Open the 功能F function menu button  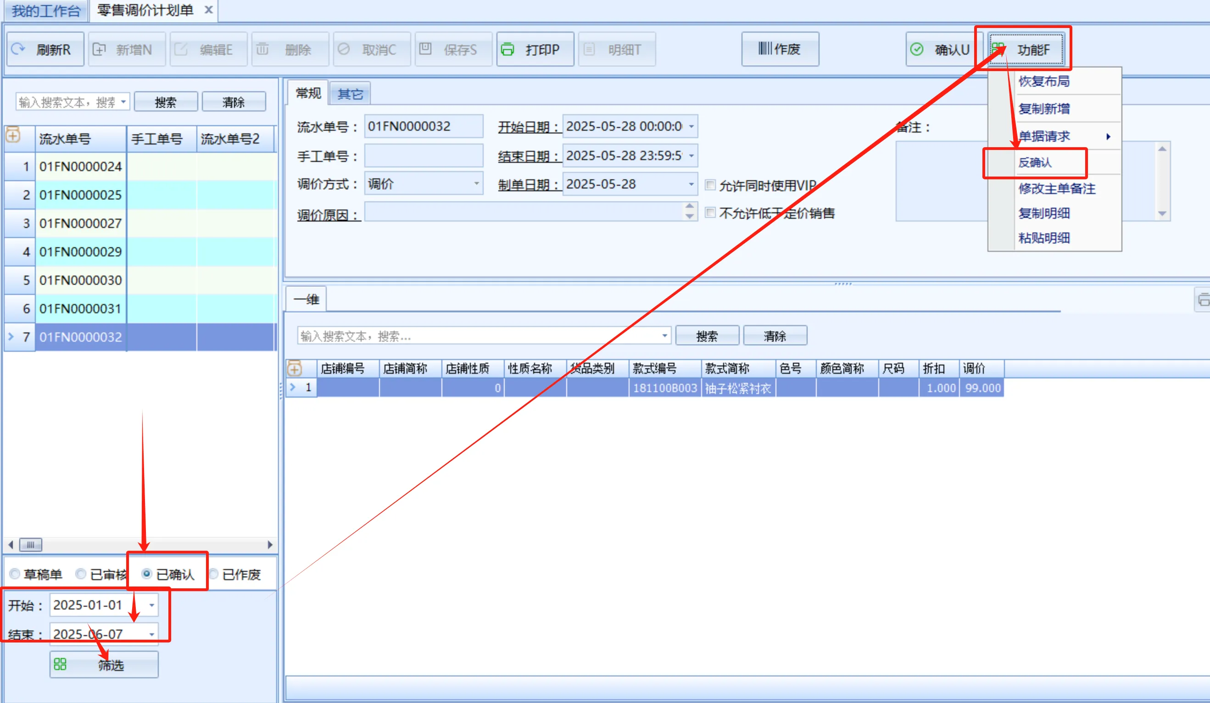[x=1026, y=49]
